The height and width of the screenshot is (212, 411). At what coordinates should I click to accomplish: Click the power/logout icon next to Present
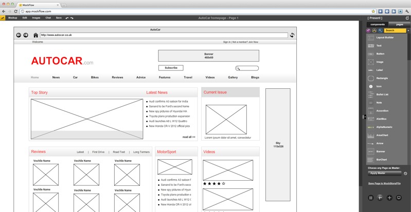pos(407,18)
